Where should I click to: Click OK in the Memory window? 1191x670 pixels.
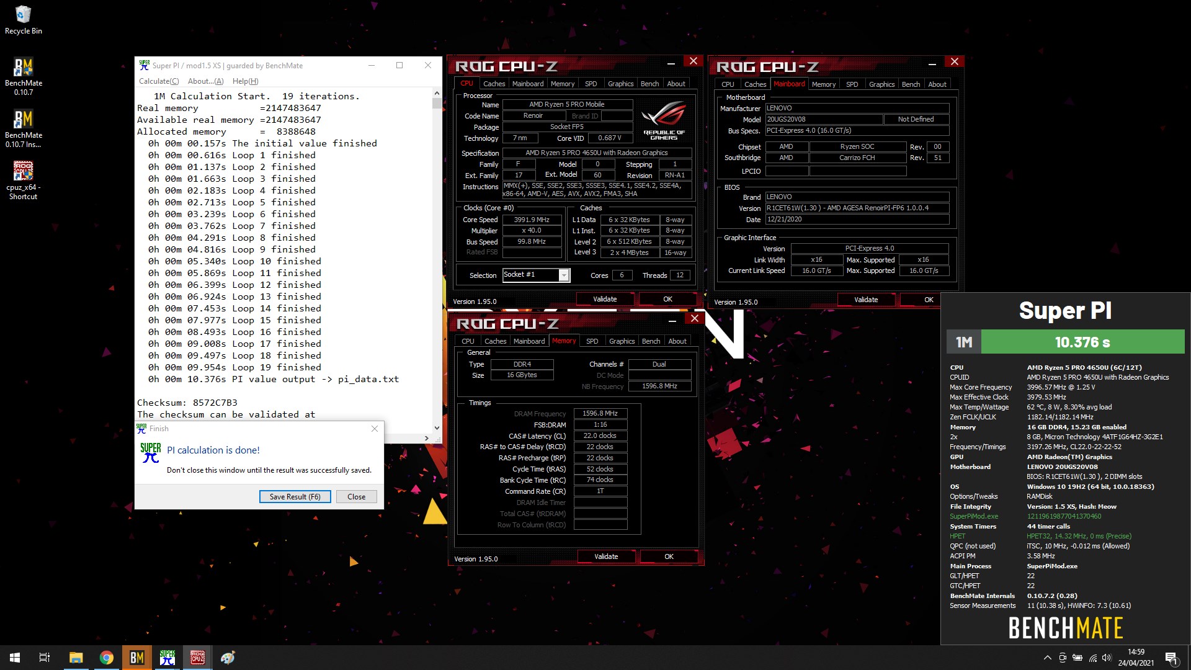point(669,556)
